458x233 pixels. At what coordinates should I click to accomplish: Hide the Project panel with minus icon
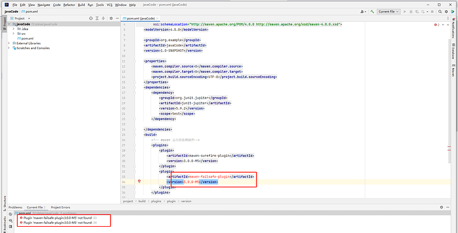[x=117, y=18]
